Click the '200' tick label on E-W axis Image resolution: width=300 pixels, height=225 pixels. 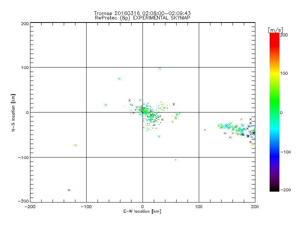tap(255, 207)
